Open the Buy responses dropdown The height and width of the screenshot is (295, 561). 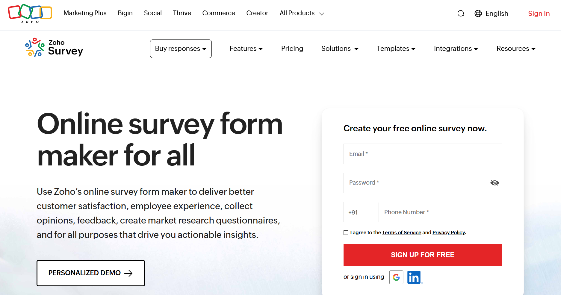click(181, 48)
